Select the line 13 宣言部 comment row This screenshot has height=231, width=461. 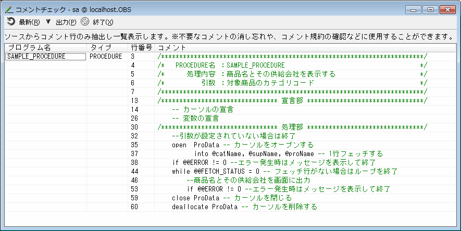click(292, 100)
